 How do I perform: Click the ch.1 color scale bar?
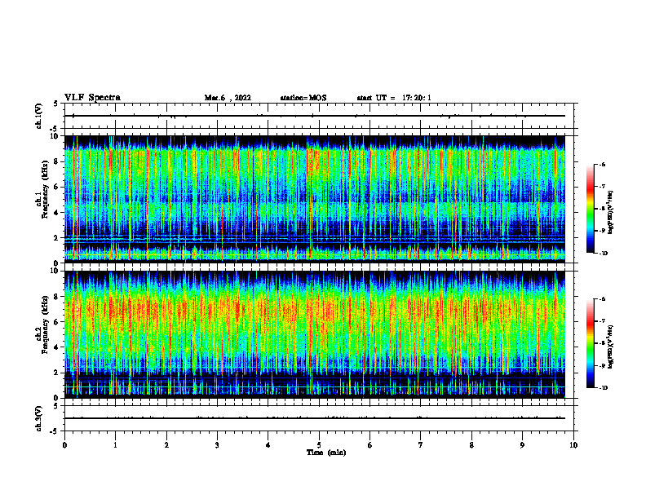click(x=590, y=209)
